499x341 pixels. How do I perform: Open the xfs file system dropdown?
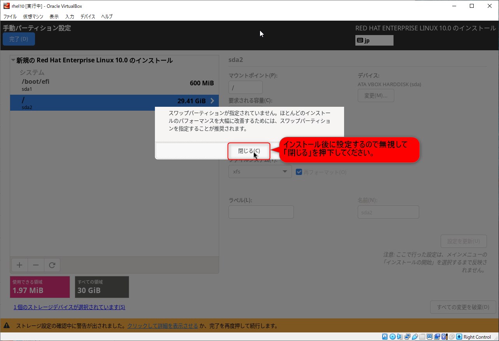coord(260,171)
